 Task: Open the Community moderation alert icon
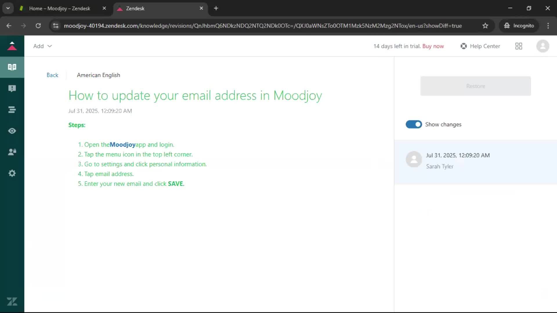click(x=12, y=88)
